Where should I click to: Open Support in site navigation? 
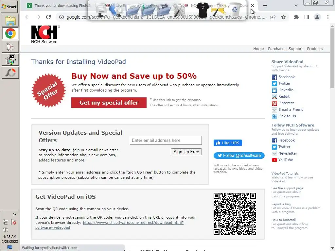click(x=295, y=49)
